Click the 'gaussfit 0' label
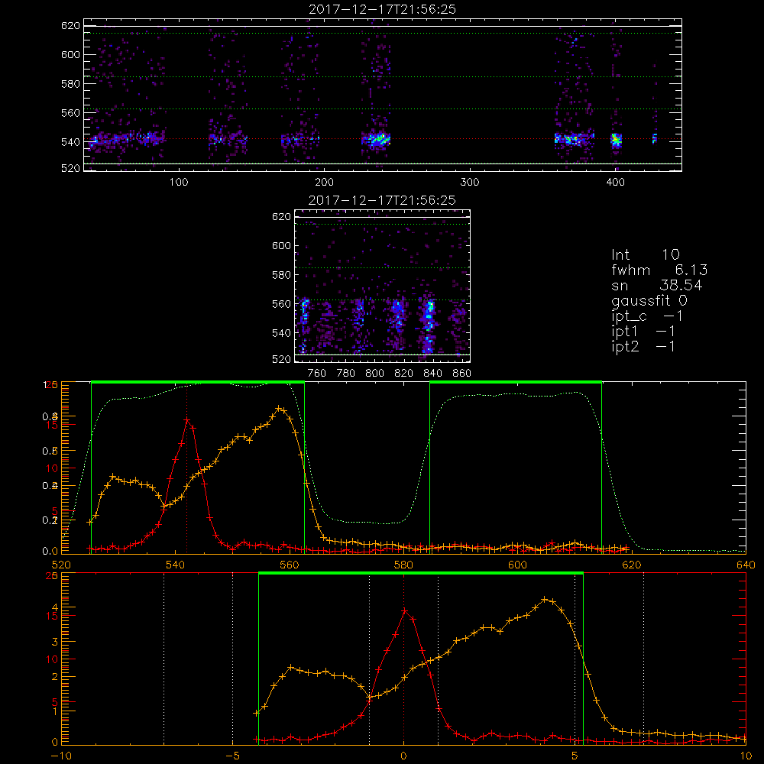 tap(649, 300)
